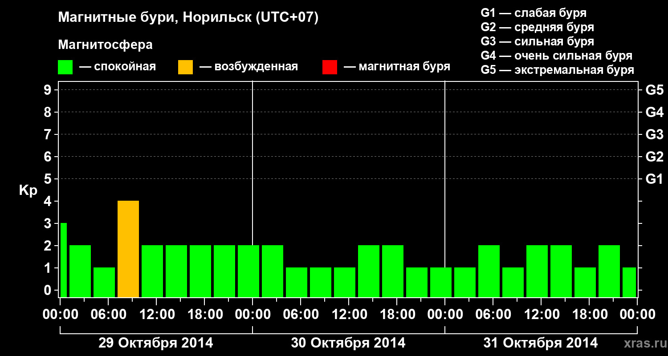Click the 'G1 — слабая буря' legend line

[534, 13]
